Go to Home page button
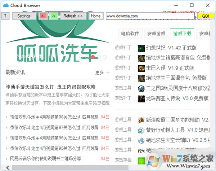216x171 pixels. tap(96, 16)
